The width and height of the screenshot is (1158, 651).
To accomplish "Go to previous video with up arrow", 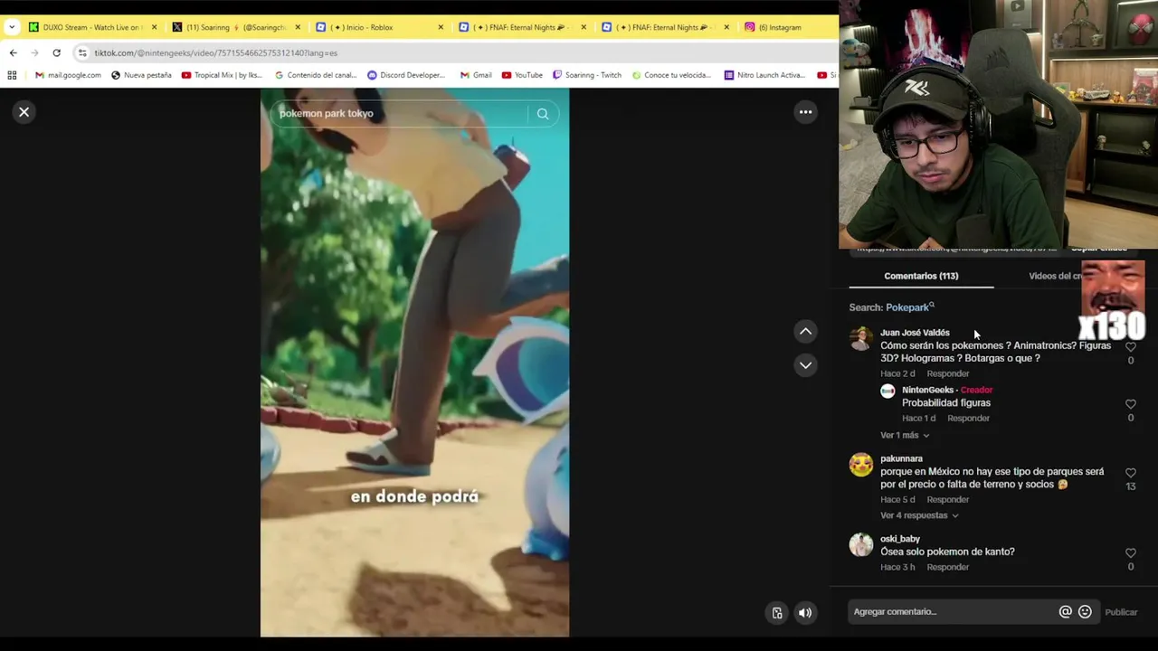I will 805,332.
